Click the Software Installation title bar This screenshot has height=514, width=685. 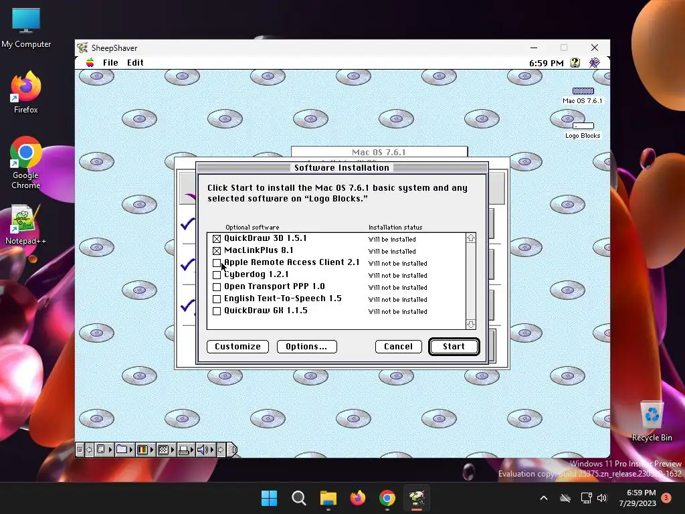(342, 168)
